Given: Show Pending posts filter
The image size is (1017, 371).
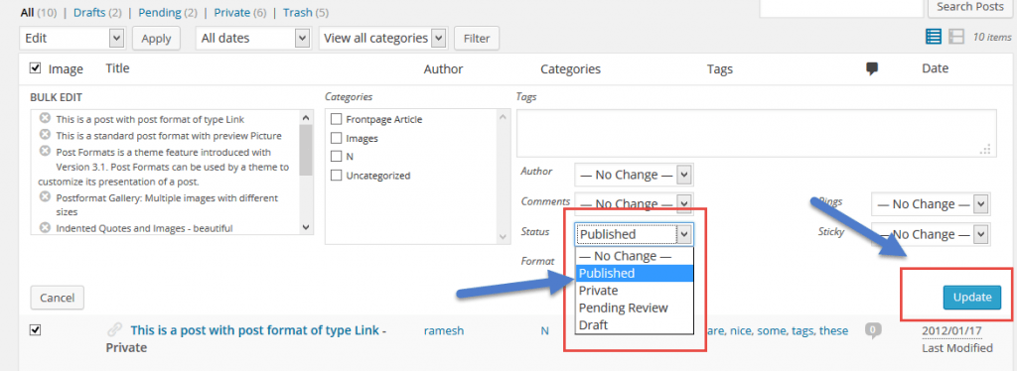Looking at the screenshot, I should [160, 12].
